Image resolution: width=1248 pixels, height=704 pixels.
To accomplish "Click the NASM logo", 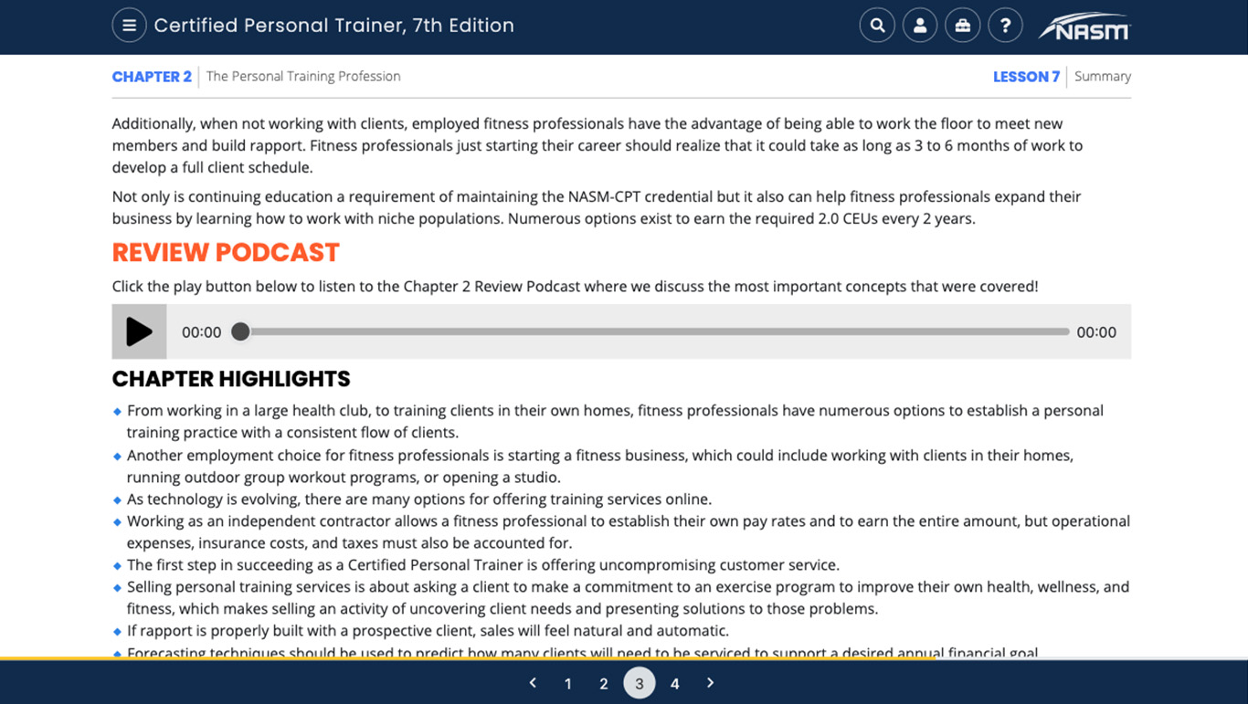I will click(x=1084, y=26).
